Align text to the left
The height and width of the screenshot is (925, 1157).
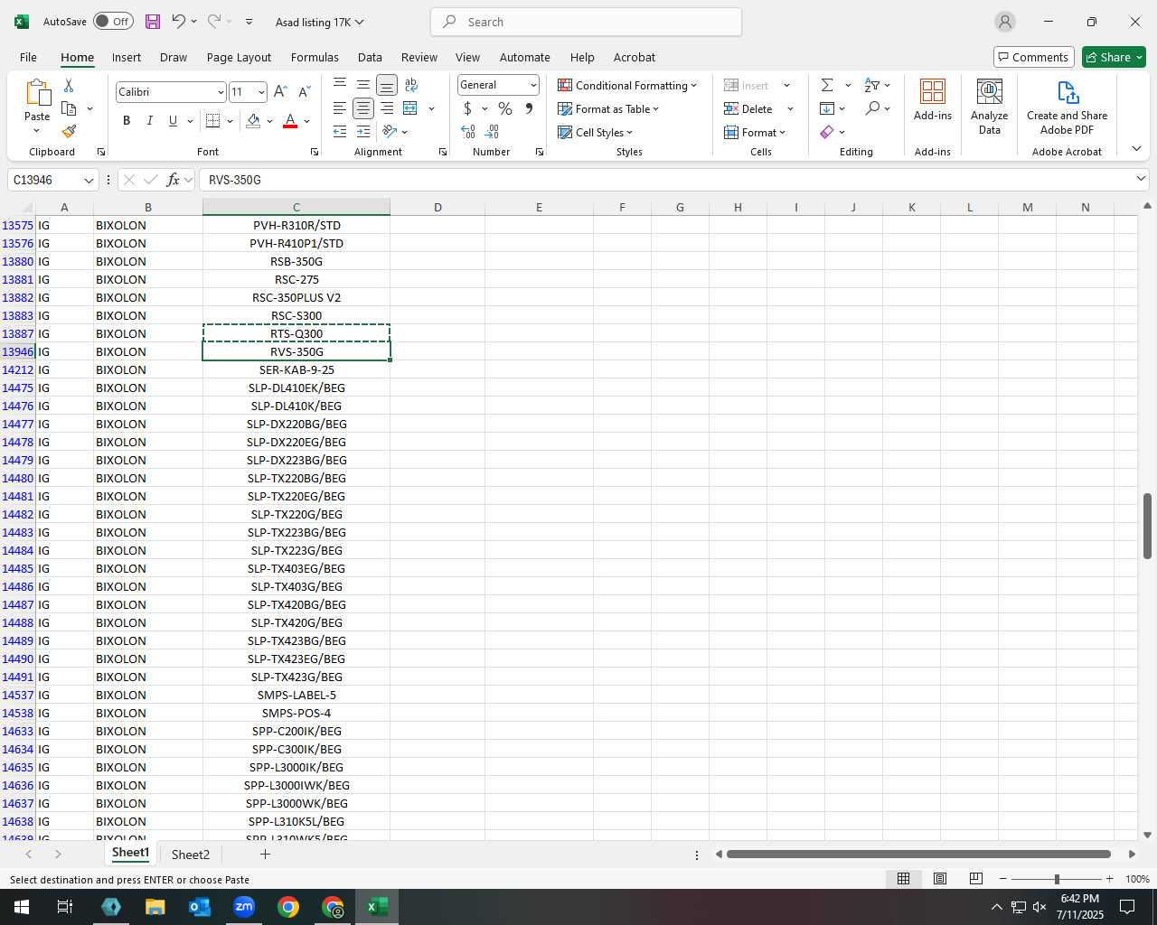click(x=340, y=108)
